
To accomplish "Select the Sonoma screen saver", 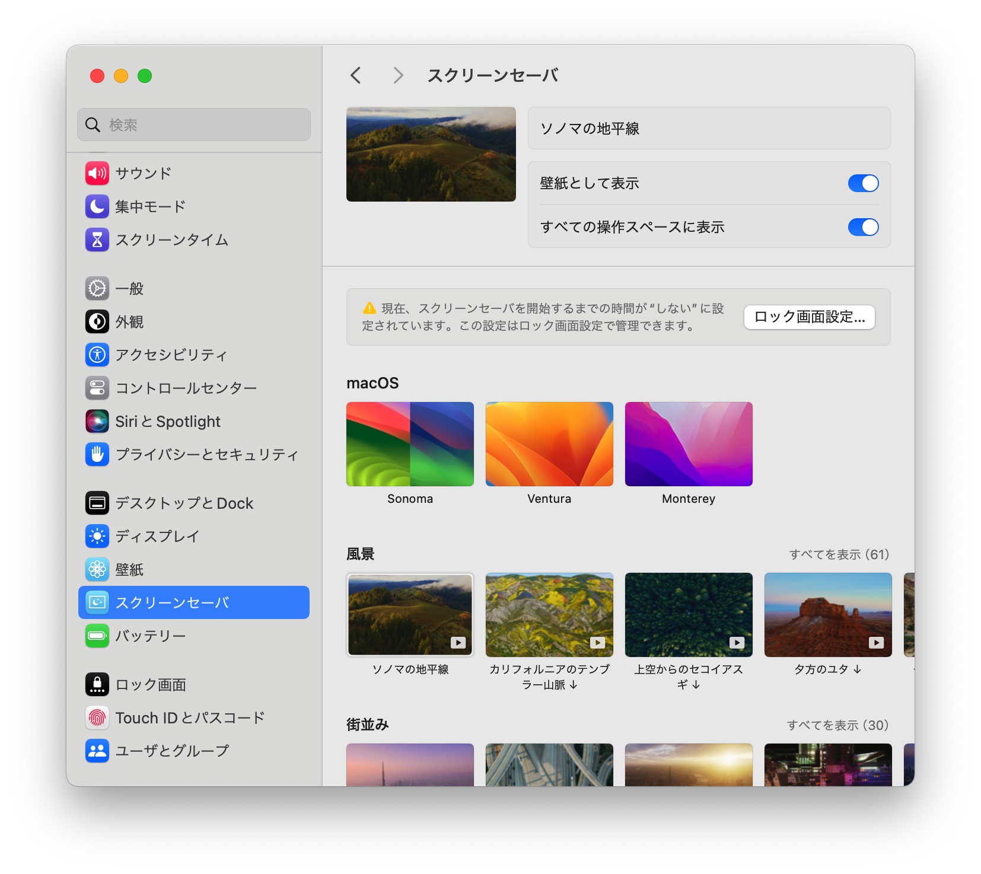I will tap(410, 444).
